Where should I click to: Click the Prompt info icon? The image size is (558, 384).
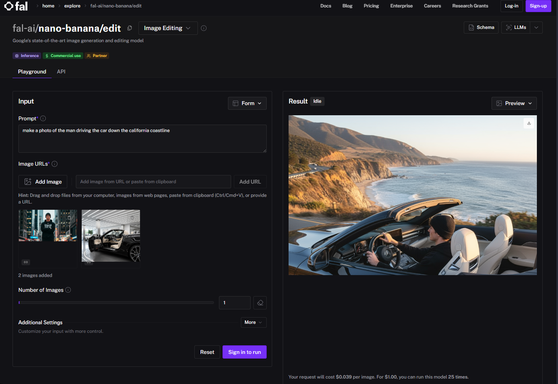click(x=43, y=118)
